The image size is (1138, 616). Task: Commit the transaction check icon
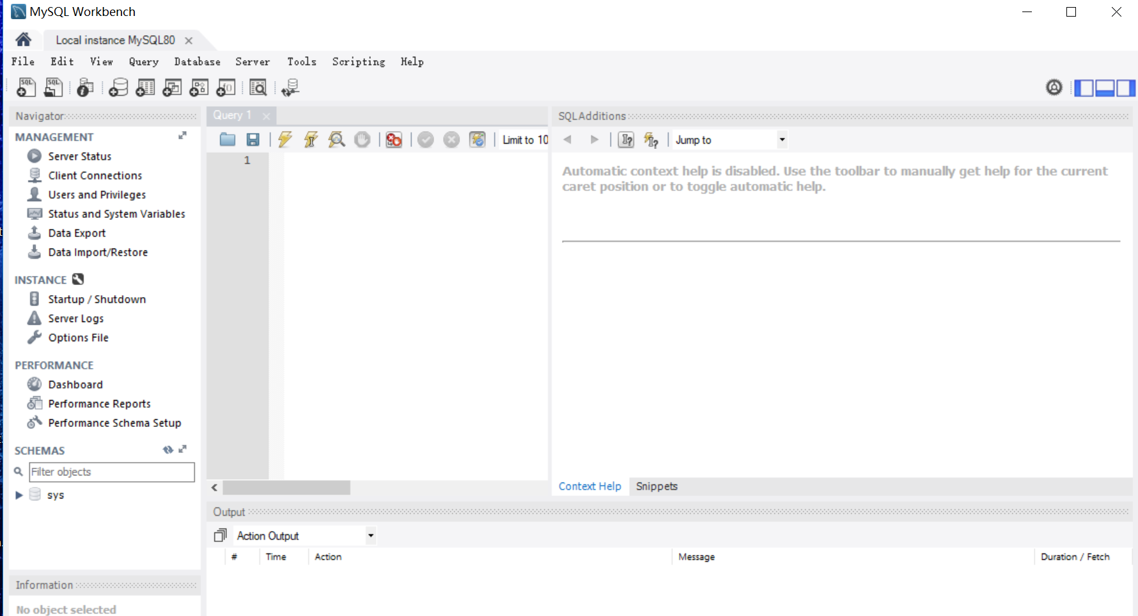426,139
